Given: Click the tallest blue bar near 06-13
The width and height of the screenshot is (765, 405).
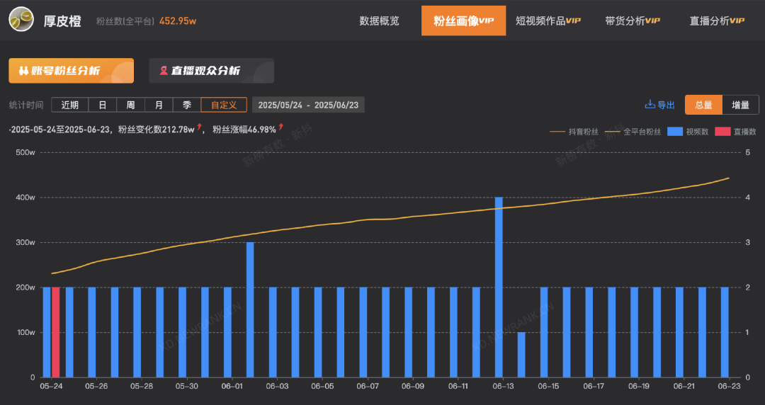Looking at the screenshot, I should click(499, 287).
